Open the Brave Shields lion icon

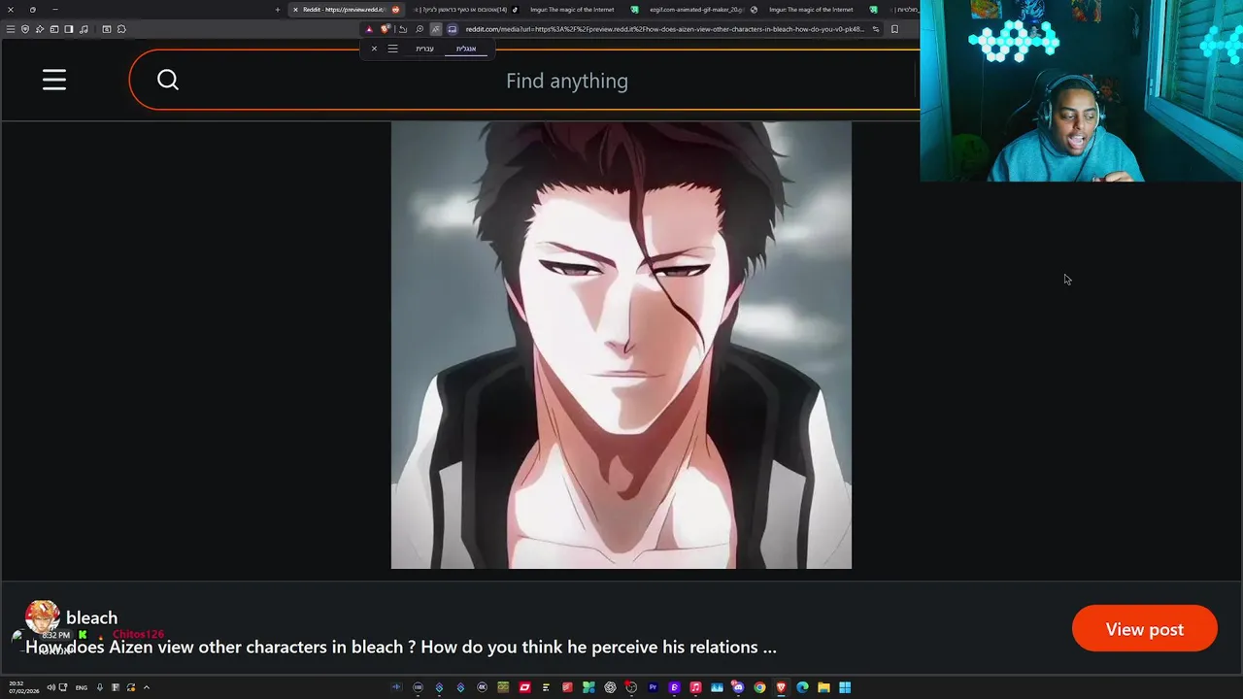coord(386,29)
